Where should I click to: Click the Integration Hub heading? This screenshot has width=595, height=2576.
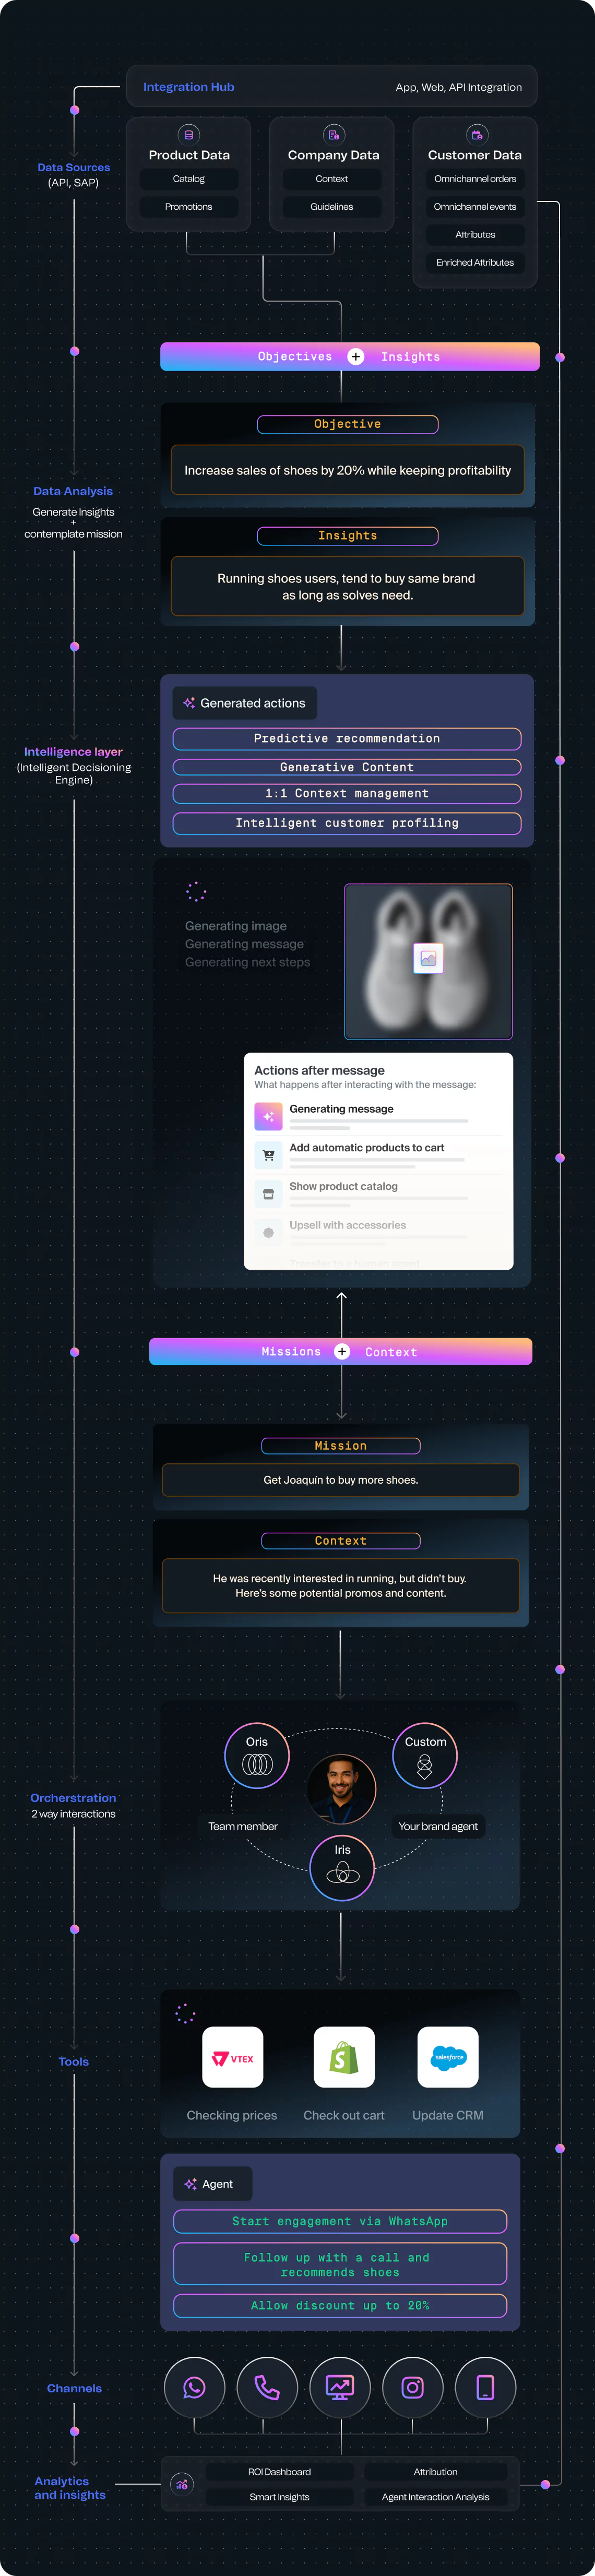[189, 87]
